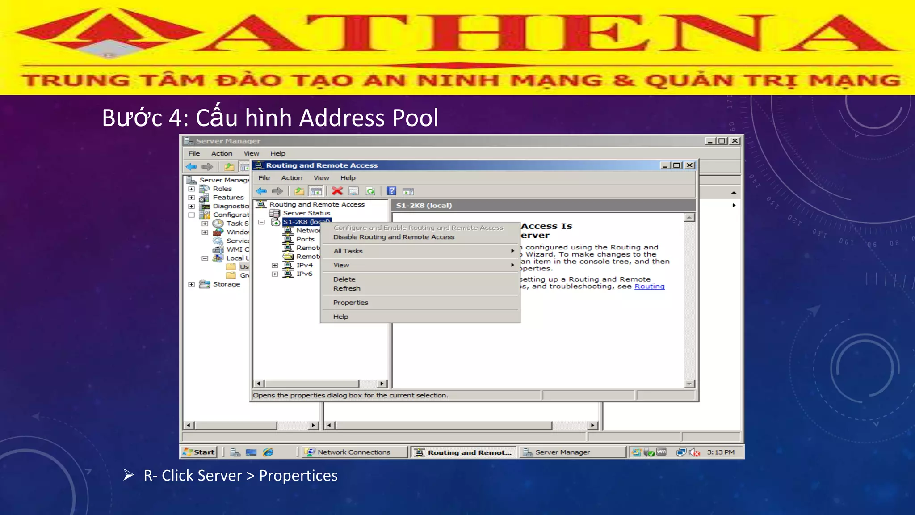
Task: Choose Properties from the context menu
Action: (x=420, y=303)
